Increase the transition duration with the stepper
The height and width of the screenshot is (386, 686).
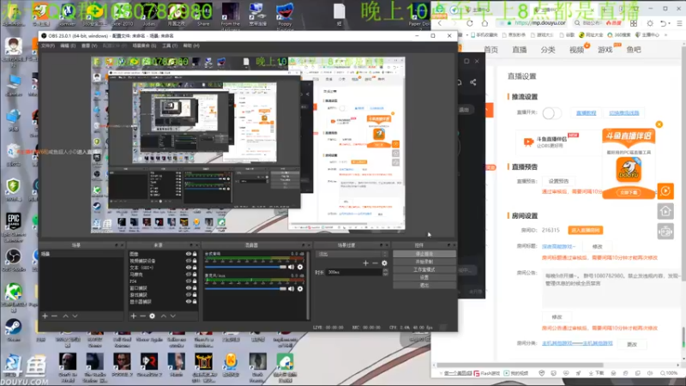click(385, 270)
